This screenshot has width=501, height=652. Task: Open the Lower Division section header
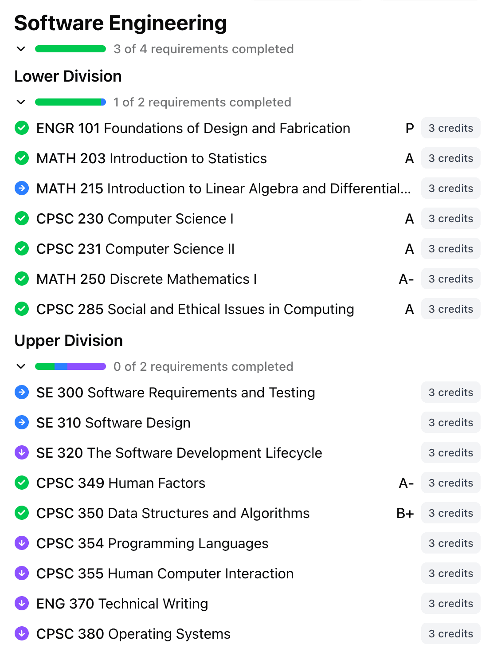[68, 76]
